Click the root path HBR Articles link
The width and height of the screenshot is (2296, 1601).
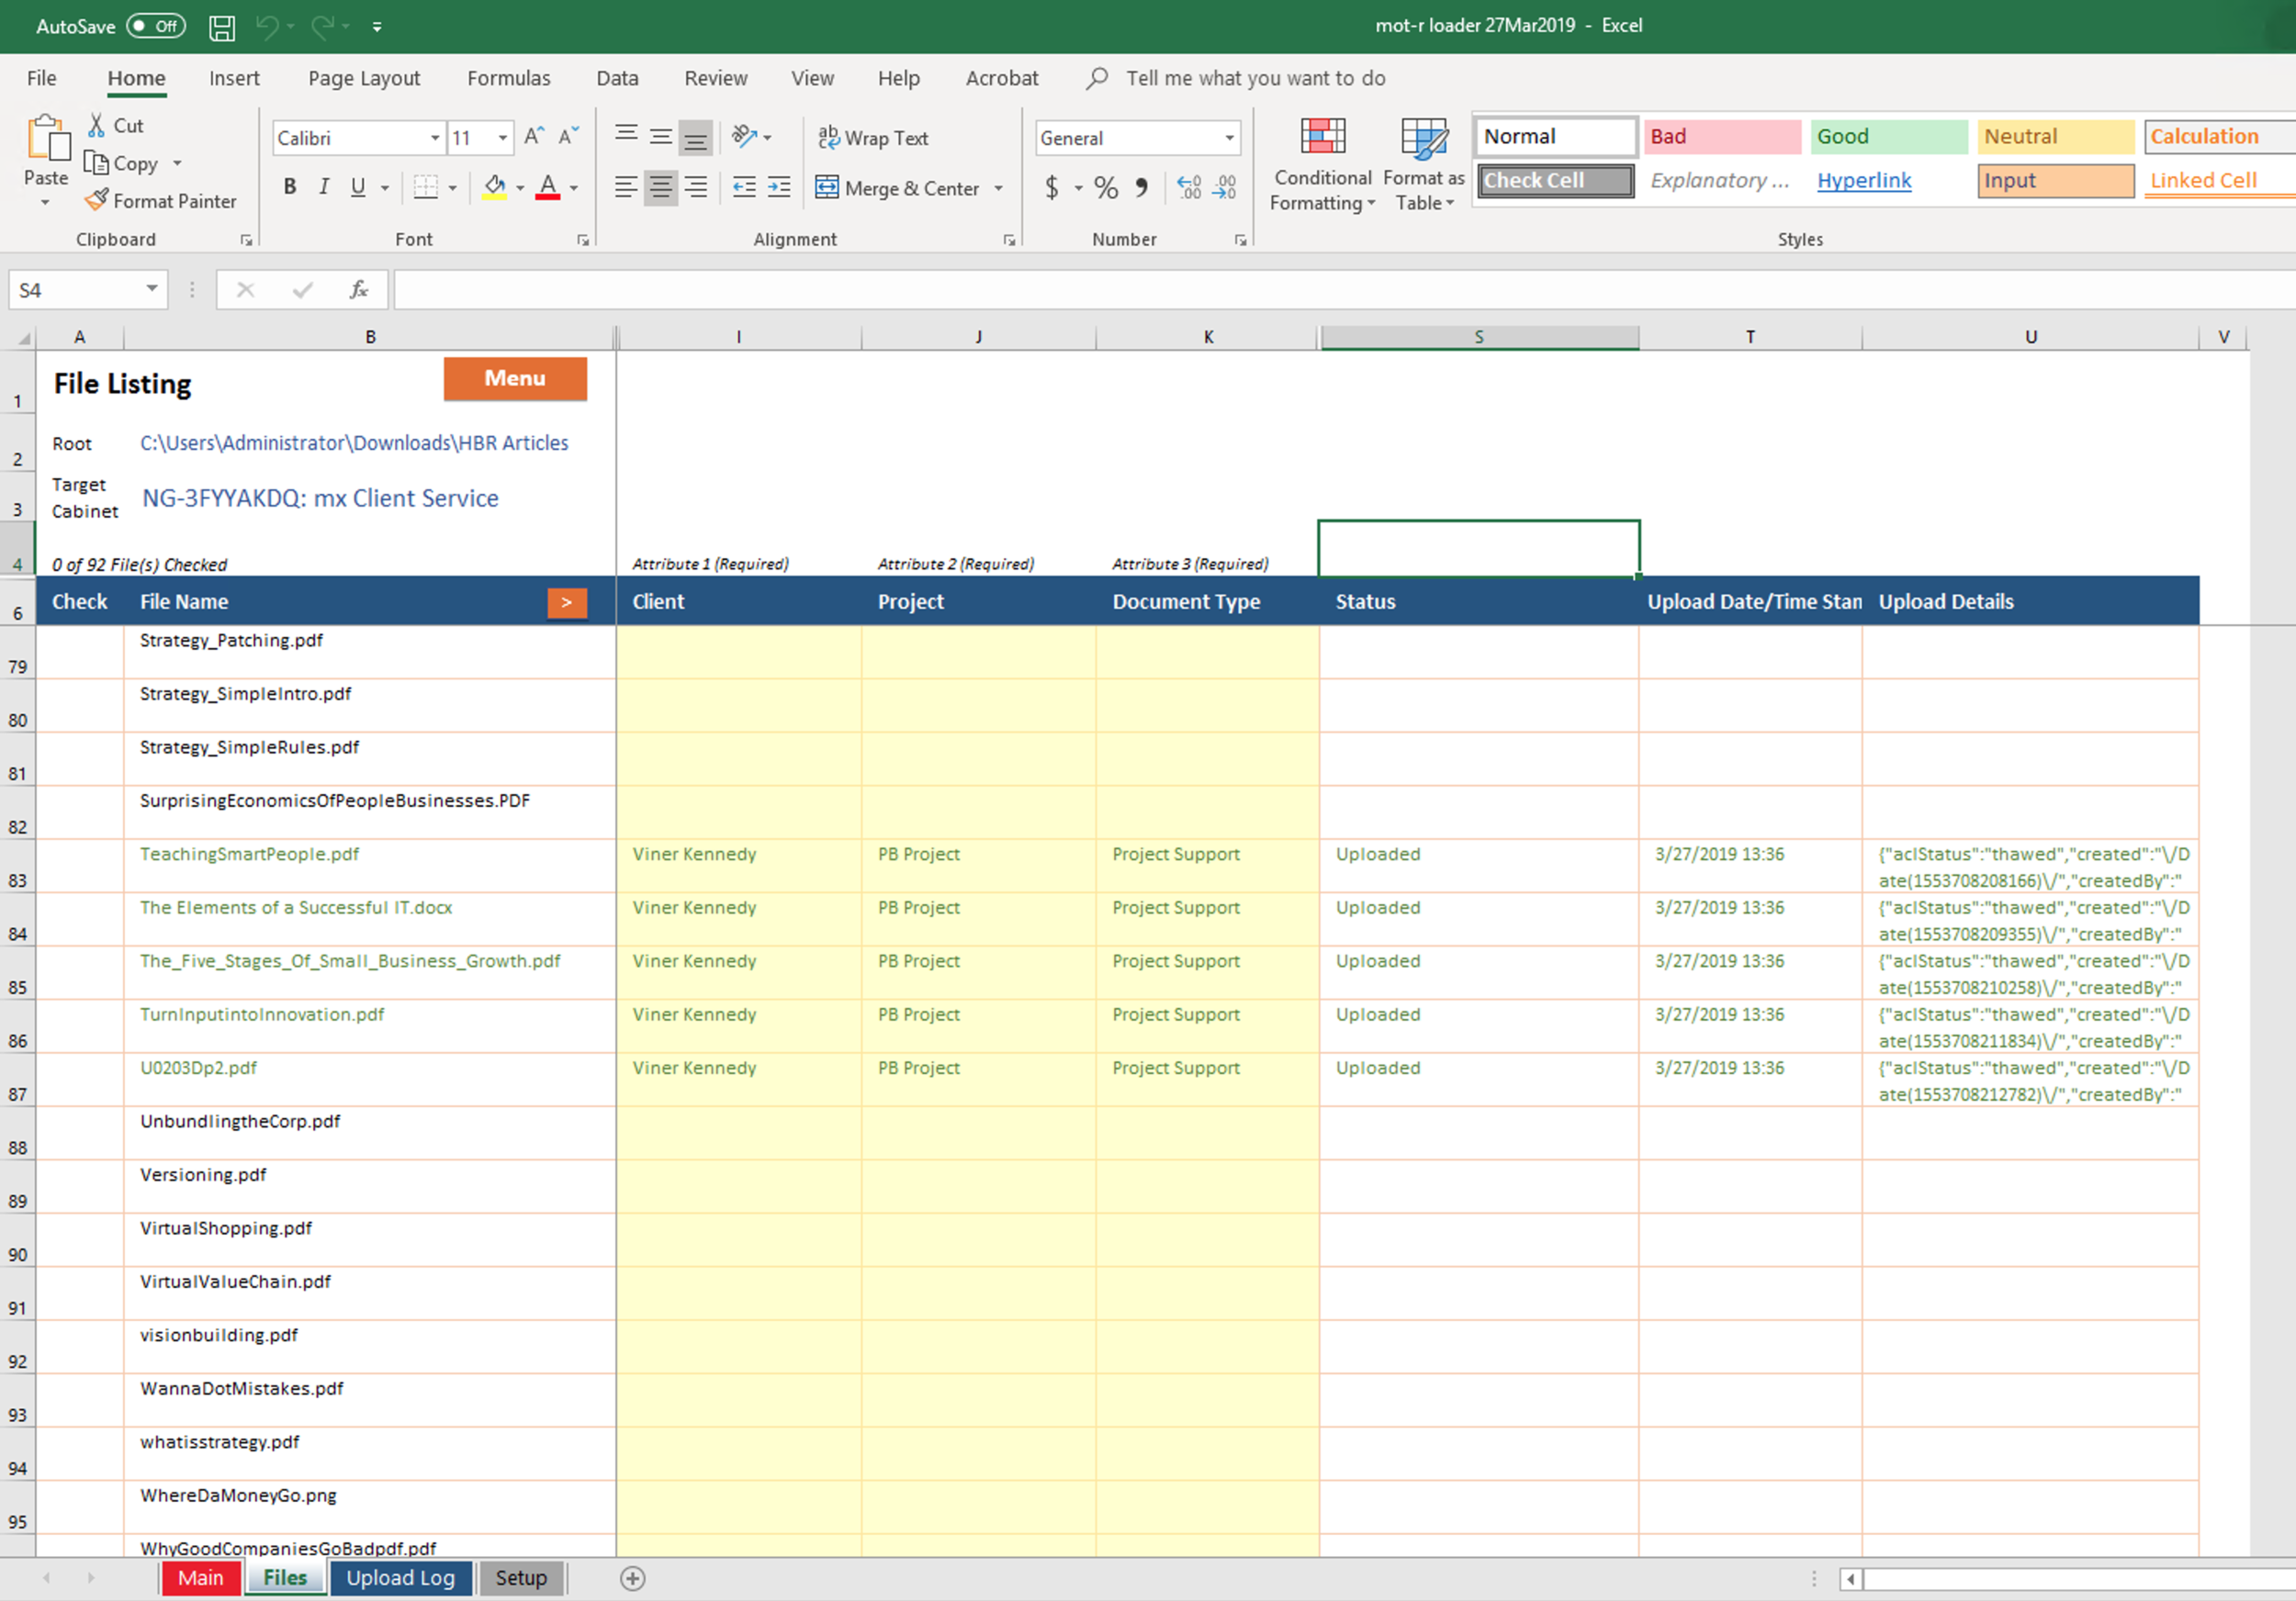tap(354, 442)
